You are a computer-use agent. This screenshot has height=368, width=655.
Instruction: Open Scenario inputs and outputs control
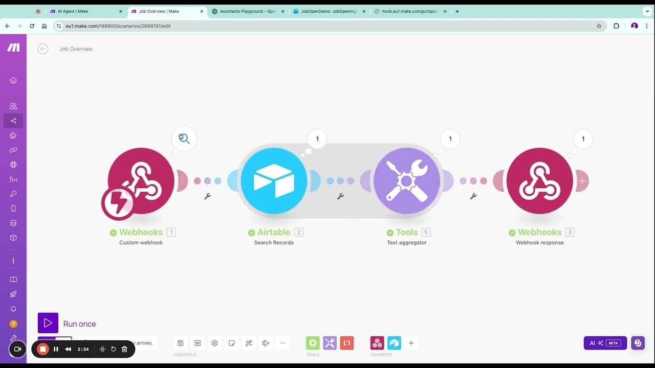coord(198,343)
